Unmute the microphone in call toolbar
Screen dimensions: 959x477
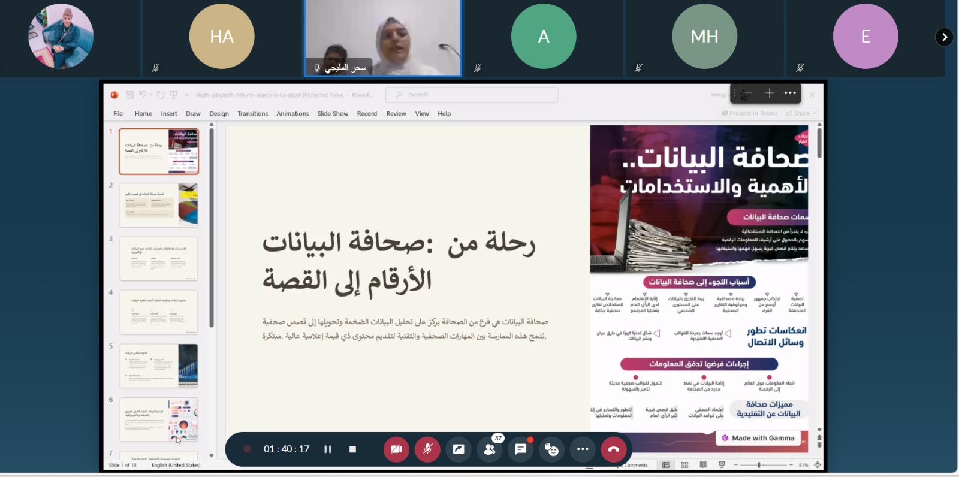coord(427,449)
